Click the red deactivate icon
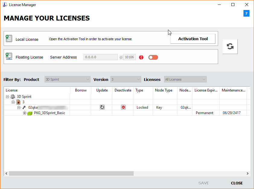 click(x=123, y=107)
